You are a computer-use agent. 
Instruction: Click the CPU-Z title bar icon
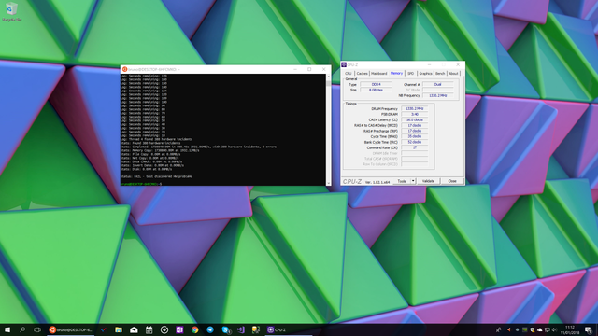click(x=344, y=64)
